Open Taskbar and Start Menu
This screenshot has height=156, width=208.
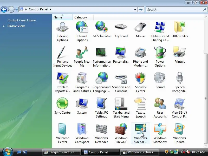121,108
